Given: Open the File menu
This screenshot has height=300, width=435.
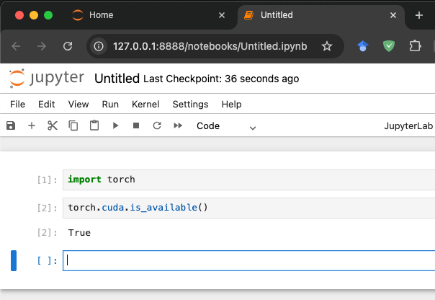Looking at the screenshot, I should [x=17, y=105].
